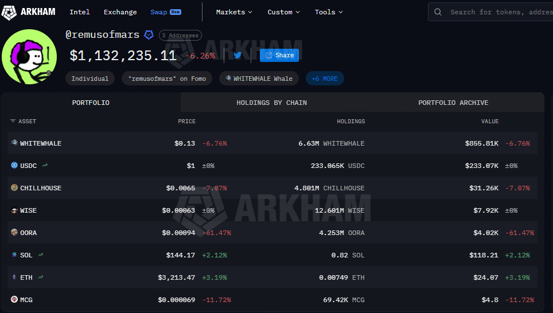This screenshot has height=313, width=553.
Task: Click the verified badge beside @remusofmars
Action: [149, 35]
